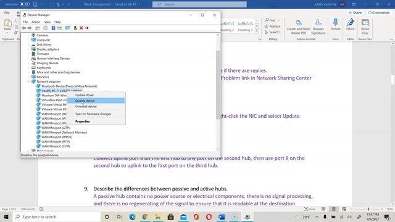The image size is (395, 222).
Task: Expand Disk drives tree node
Action: [28, 44]
